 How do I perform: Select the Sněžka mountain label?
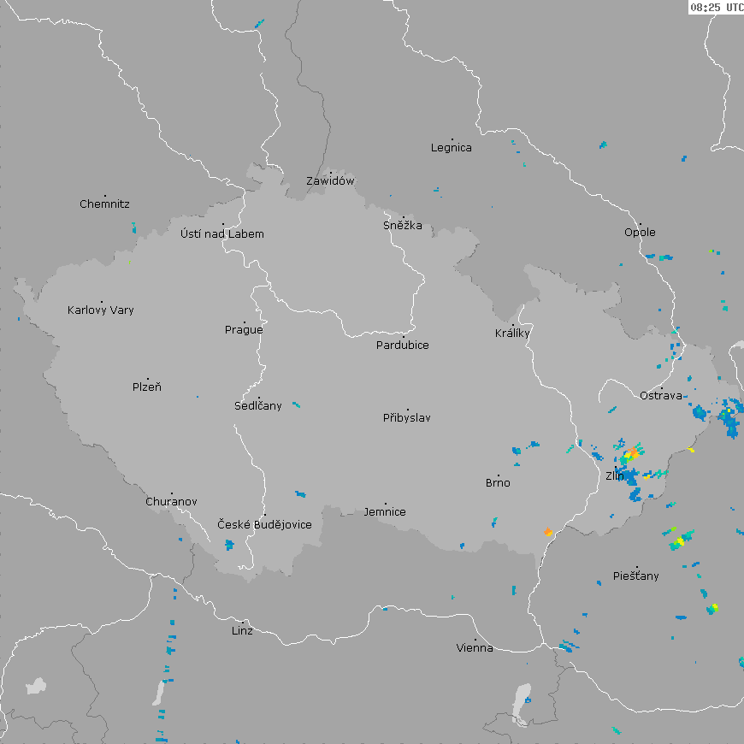(402, 226)
